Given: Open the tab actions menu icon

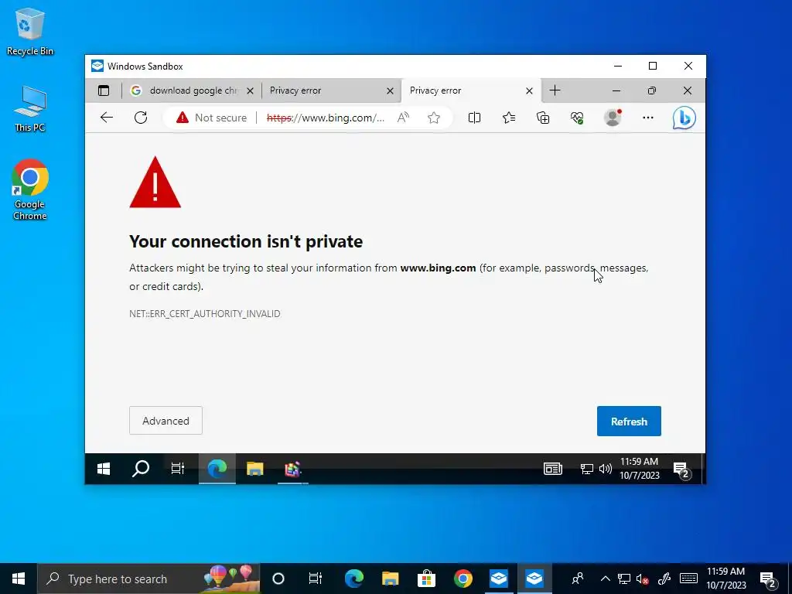Looking at the screenshot, I should click(104, 90).
